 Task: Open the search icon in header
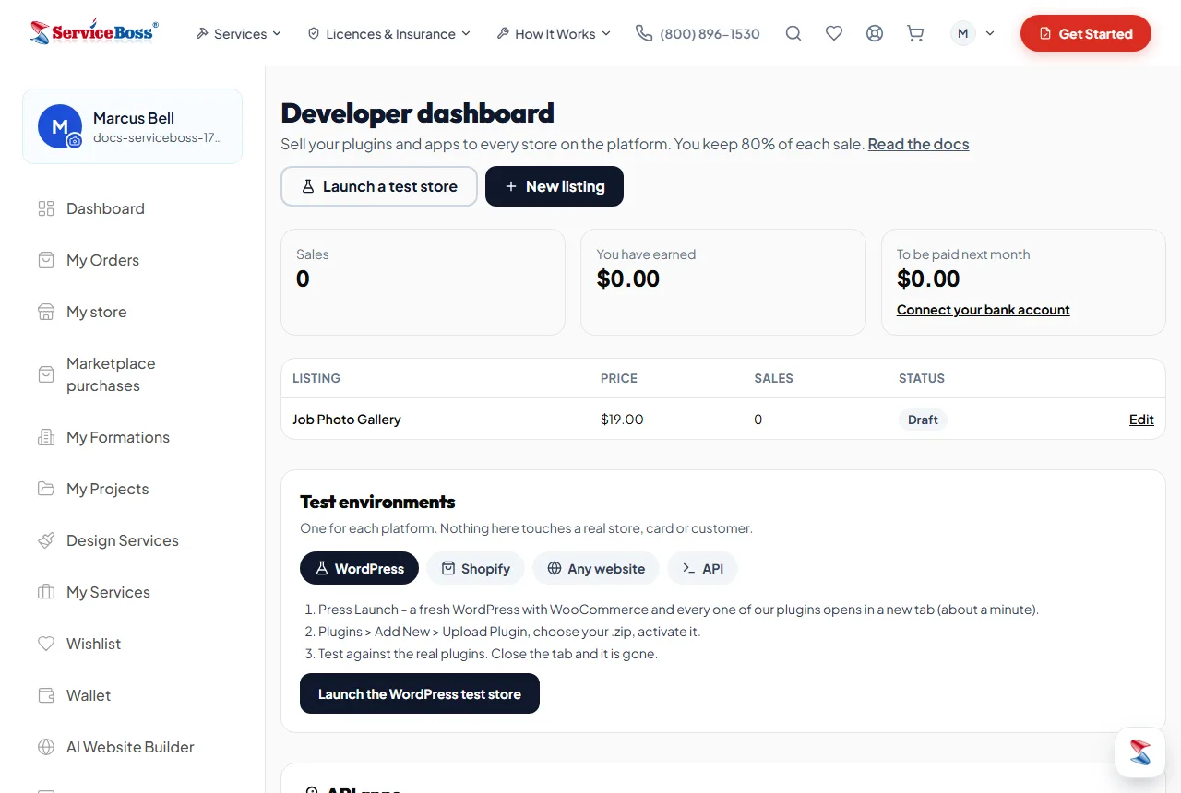pos(793,33)
